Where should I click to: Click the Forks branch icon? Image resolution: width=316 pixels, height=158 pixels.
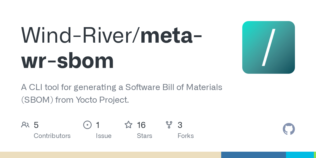click(169, 125)
